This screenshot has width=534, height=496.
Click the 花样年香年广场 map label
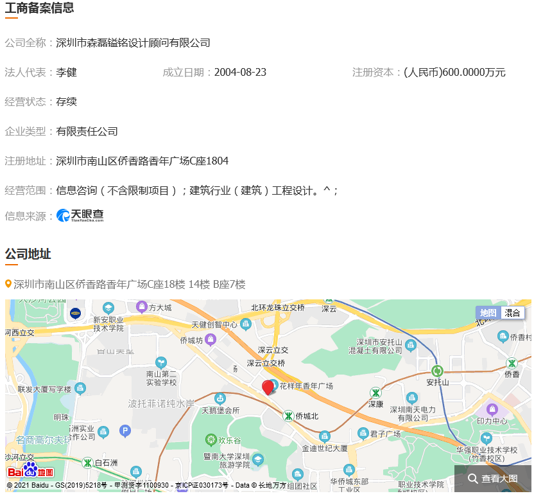(x=306, y=386)
